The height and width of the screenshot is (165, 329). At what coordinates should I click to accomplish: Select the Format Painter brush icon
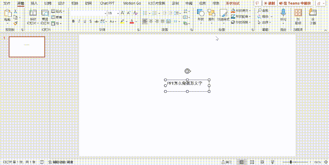(15, 23)
